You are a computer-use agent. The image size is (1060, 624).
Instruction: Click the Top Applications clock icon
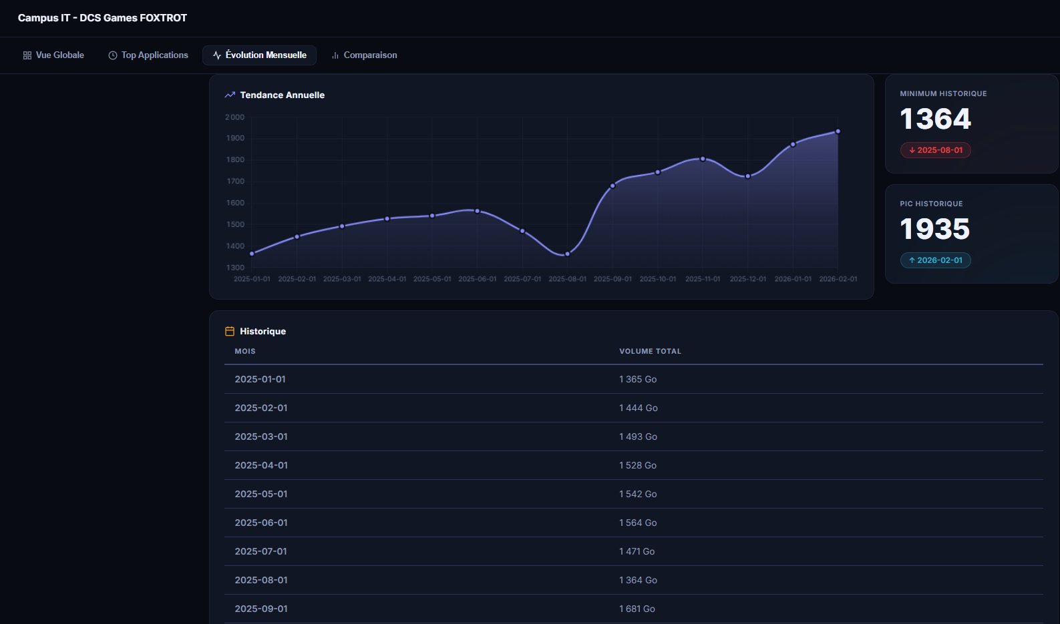pyautogui.click(x=113, y=55)
